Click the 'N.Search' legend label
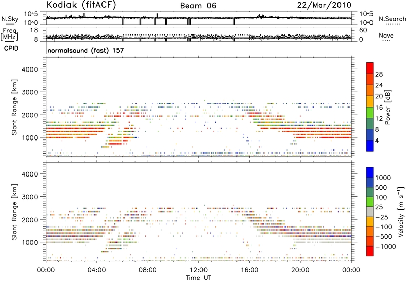The image size is (406, 281). pos(392,19)
